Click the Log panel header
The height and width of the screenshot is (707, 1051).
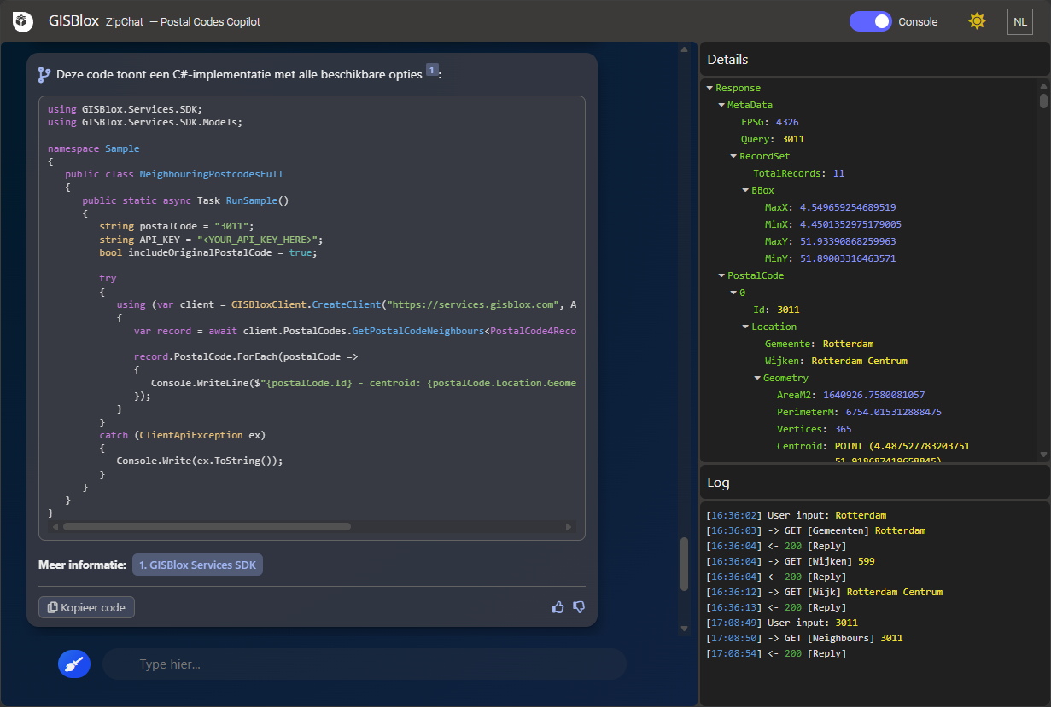874,483
